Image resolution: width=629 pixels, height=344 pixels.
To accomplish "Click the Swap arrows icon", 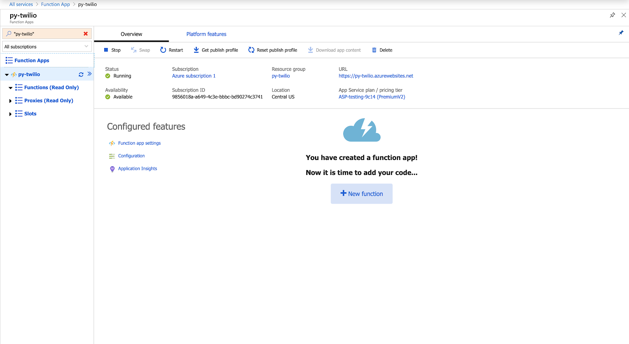I will [x=134, y=50].
